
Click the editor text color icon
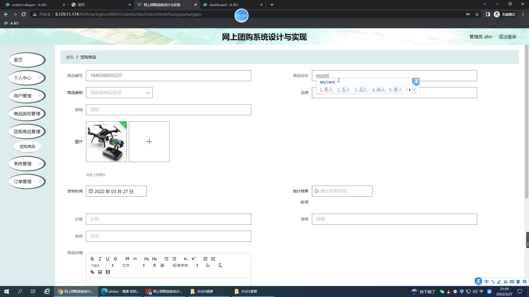(155, 265)
